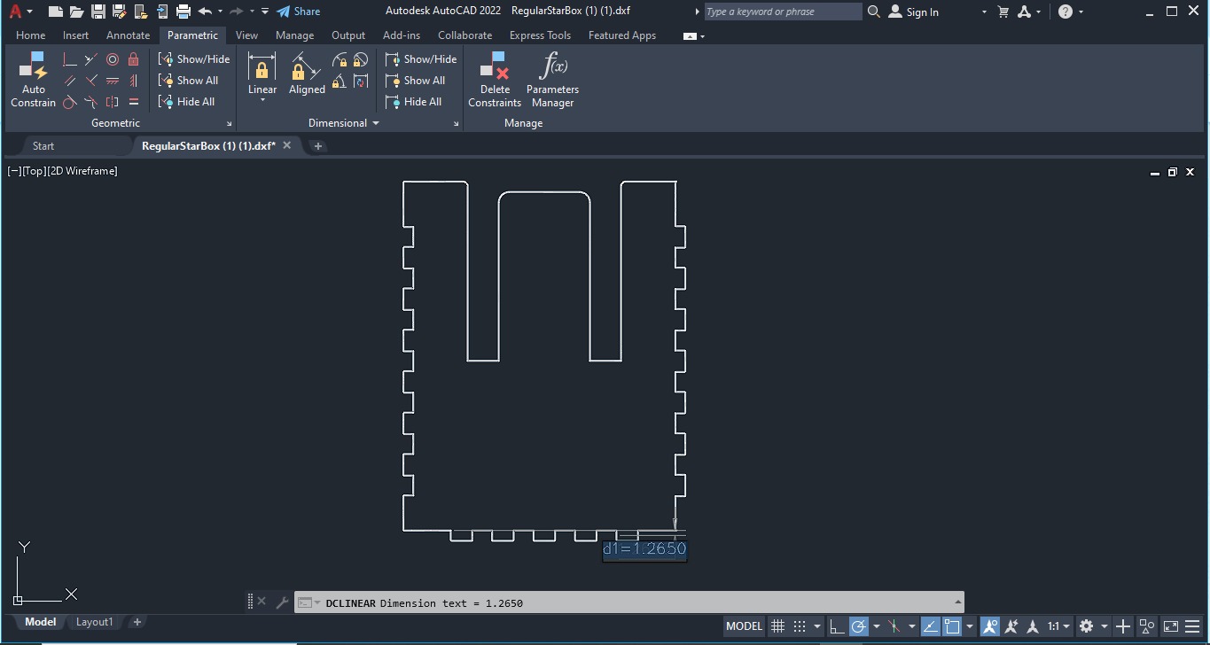
Task: Click geometric Hide All constraints button
Action: pyautogui.click(x=187, y=102)
